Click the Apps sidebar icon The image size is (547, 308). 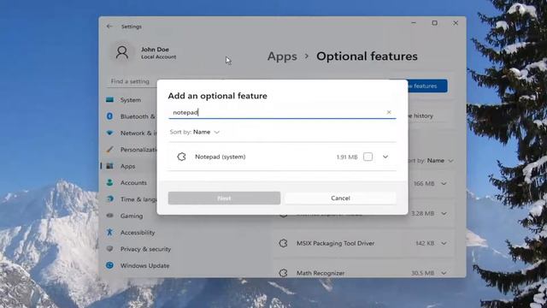pyautogui.click(x=110, y=166)
